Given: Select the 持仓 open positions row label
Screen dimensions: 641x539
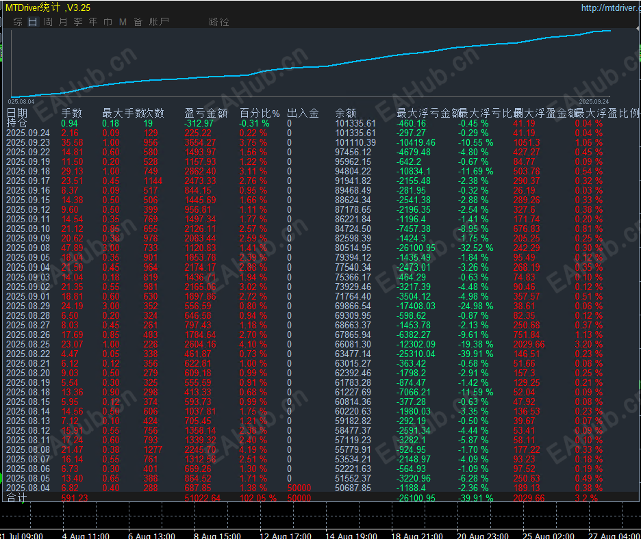Looking at the screenshot, I should pos(16,123).
